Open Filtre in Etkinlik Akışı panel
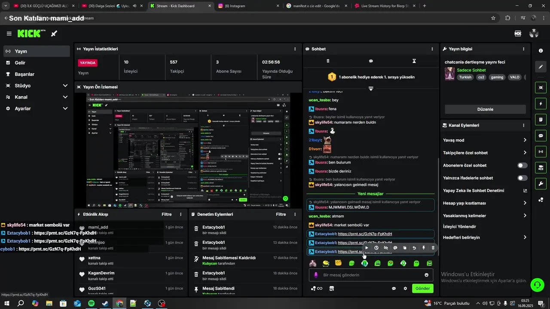This screenshot has height=309, width=550. tap(167, 214)
